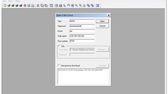Click the Open in the Cloud title bar
168x94 pixels.
click(81, 15)
